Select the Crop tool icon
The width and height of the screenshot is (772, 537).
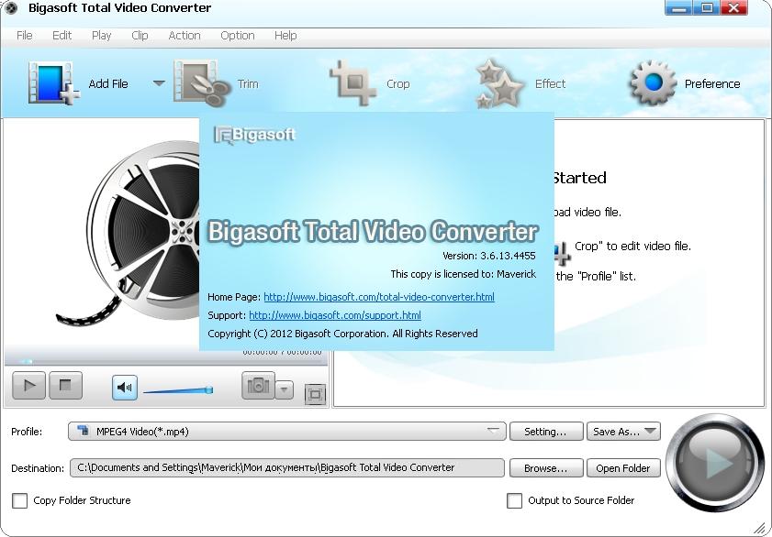tap(352, 82)
